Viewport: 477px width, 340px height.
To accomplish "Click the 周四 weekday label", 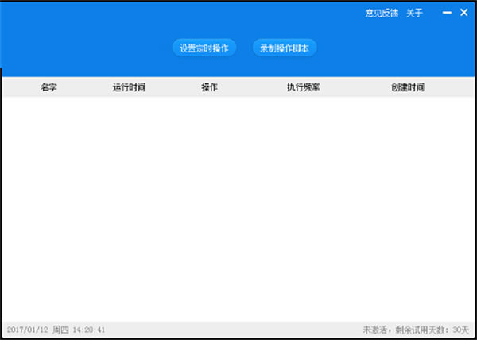I will (x=60, y=330).
